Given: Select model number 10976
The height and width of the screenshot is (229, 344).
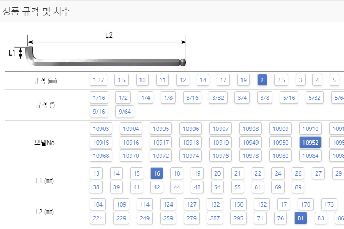Looking at the screenshot, I should (221, 156).
